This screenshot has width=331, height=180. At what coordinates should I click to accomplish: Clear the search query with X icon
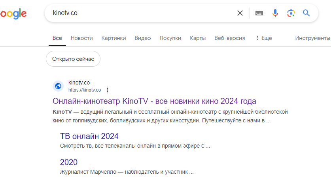pos(240,13)
